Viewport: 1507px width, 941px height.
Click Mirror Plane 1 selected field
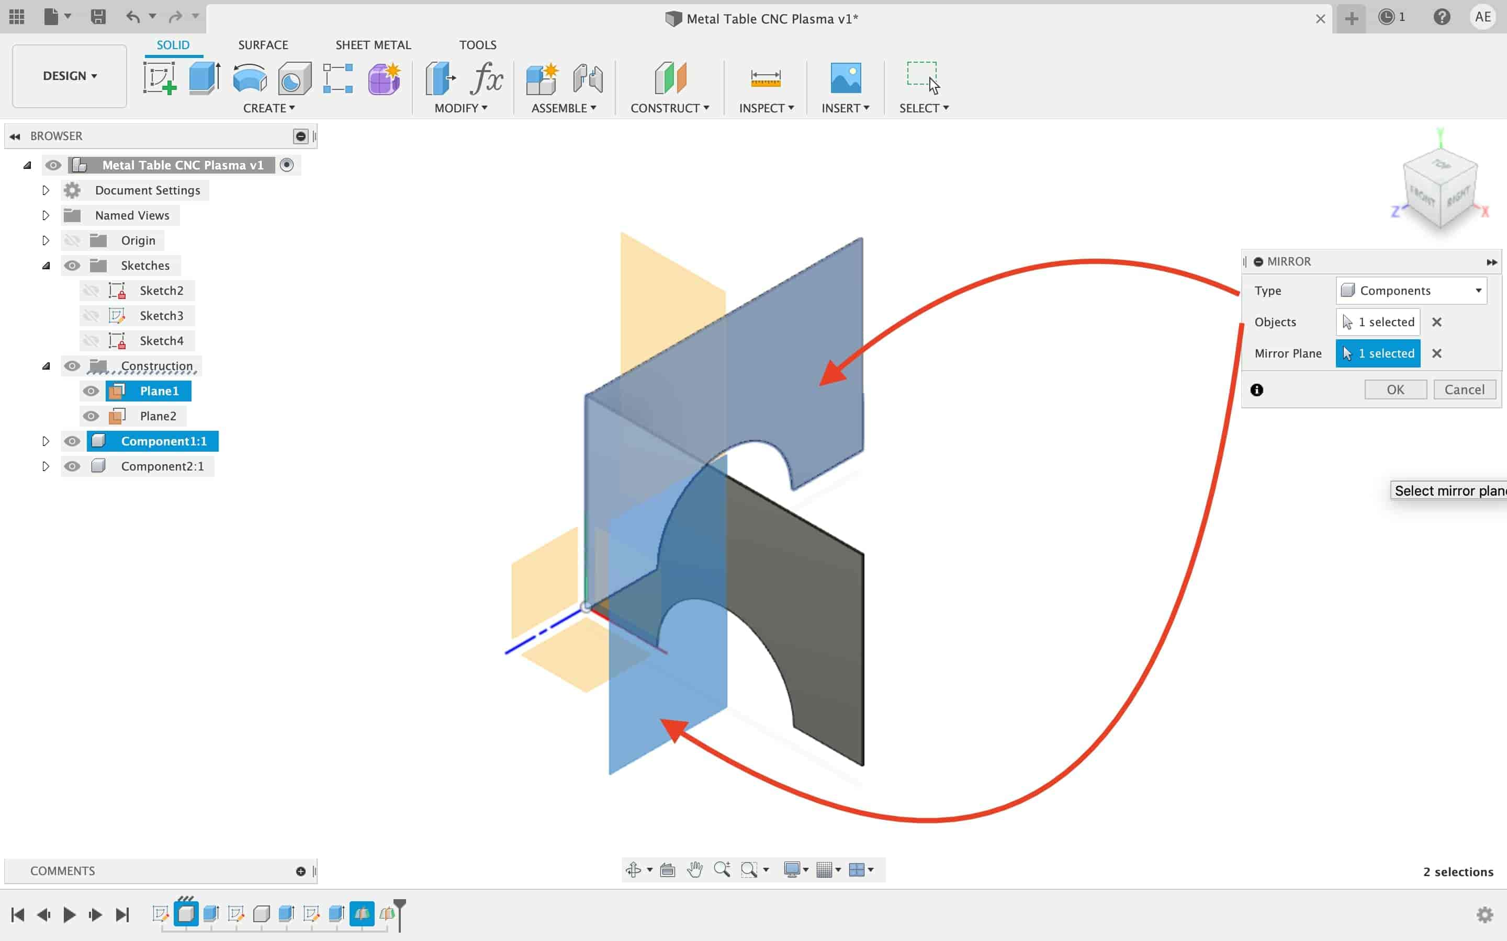1377,353
